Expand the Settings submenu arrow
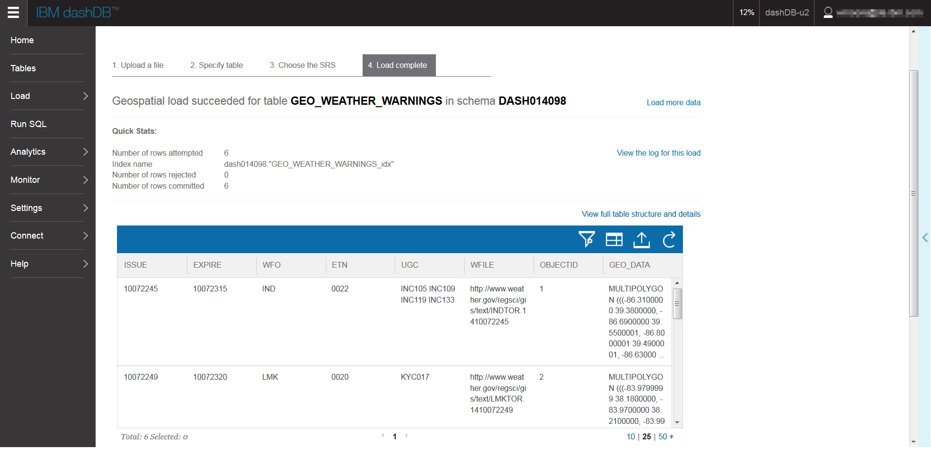The width and height of the screenshot is (931, 451). (85, 208)
